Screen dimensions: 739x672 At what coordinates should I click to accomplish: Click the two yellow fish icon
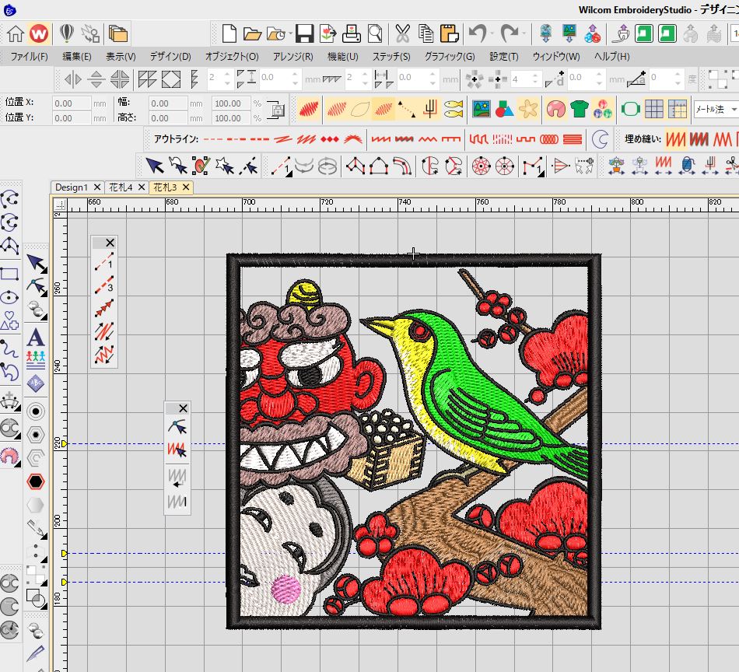[x=454, y=110]
